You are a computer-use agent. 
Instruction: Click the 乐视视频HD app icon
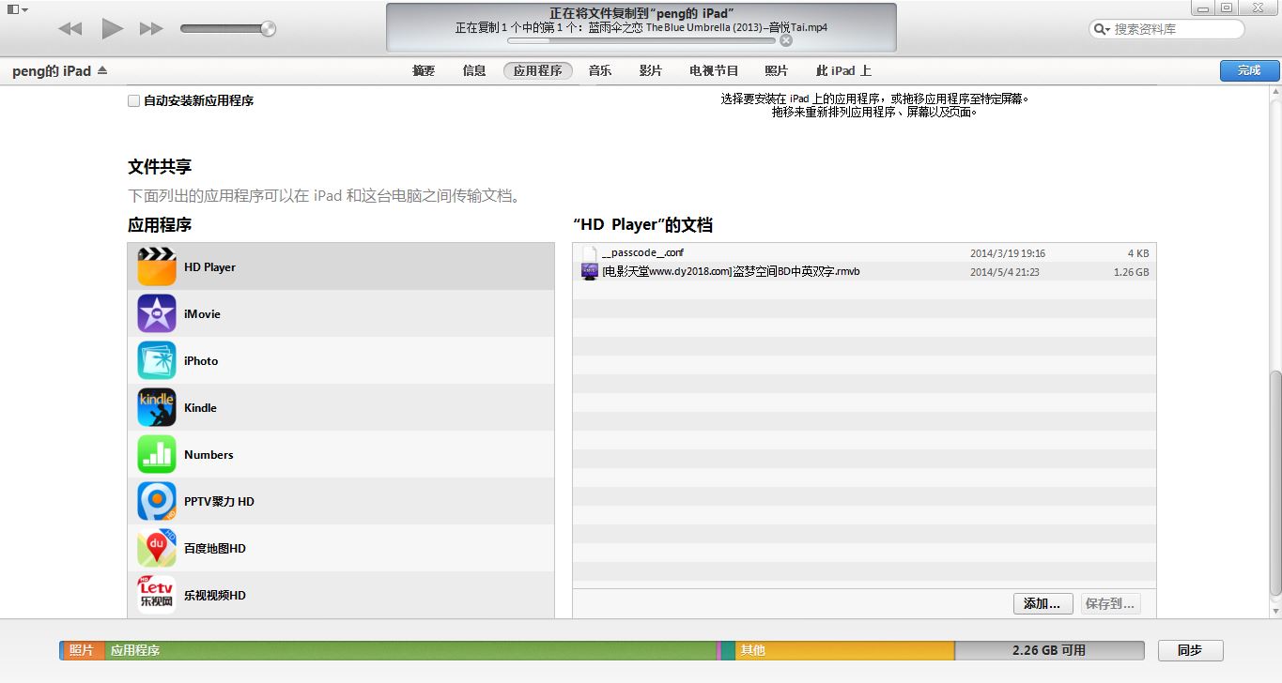(157, 595)
